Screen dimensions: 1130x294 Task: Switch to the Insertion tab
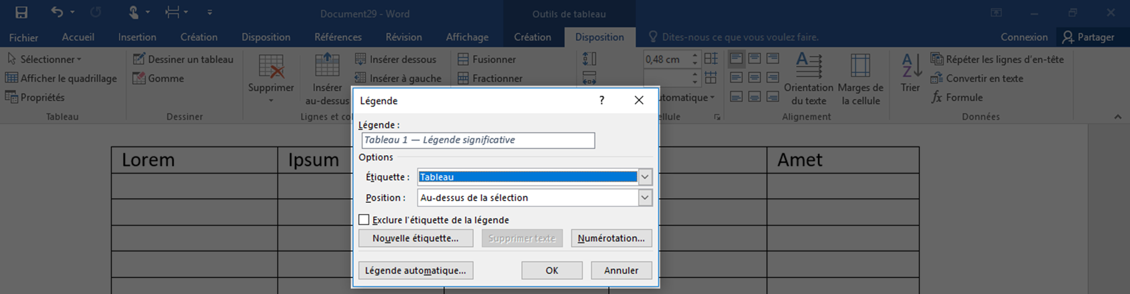point(137,37)
